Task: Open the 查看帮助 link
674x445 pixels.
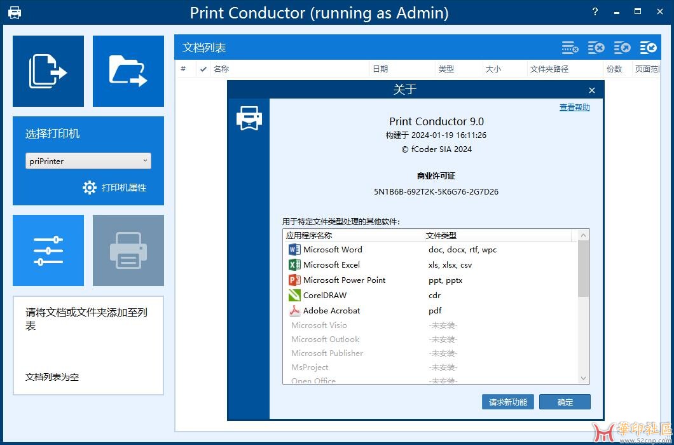Action: tap(575, 107)
